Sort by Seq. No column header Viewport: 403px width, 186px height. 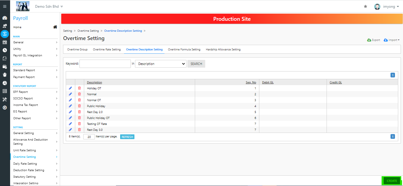[x=251, y=82]
